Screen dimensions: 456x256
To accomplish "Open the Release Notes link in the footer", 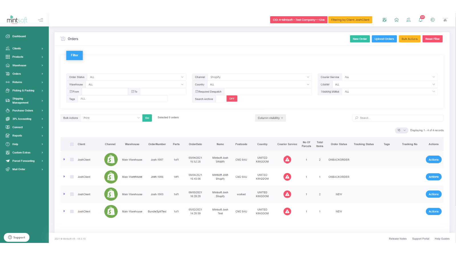I will point(398,239).
